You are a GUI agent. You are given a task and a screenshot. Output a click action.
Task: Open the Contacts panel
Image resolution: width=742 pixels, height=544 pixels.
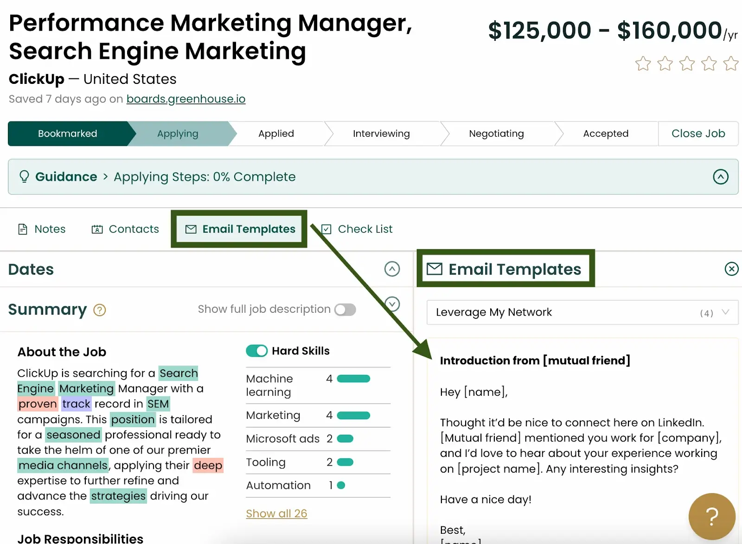pos(124,229)
